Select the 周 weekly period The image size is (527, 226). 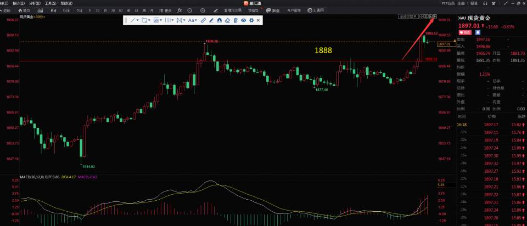pos(144,10)
